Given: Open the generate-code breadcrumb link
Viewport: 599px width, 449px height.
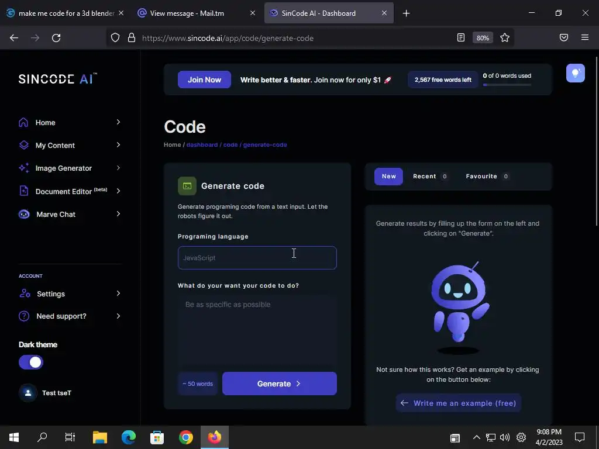Looking at the screenshot, I should click(265, 145).
